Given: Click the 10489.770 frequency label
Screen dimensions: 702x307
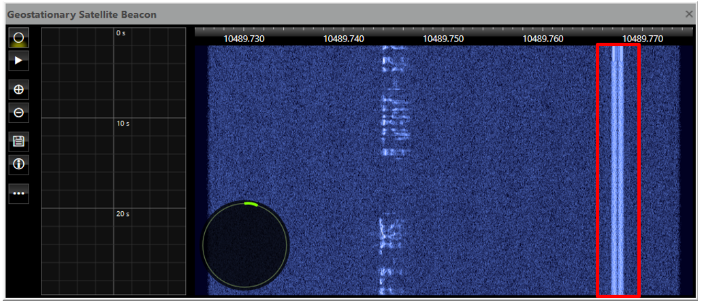Looking at the screenshot, I should click(643, 39).
